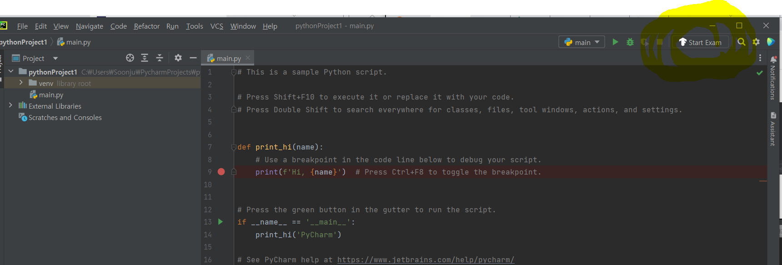This screenshot has height=265, width=782.
Task: Select opened file target icon in Project panel
Action: tap(130, 58)
